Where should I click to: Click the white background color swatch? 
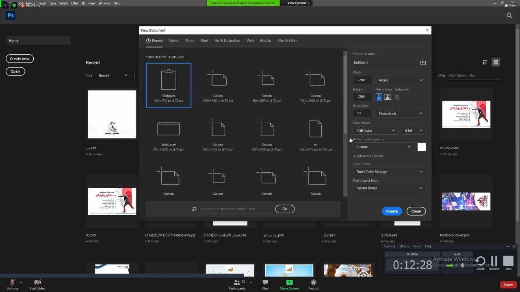pyautogui.click(x=421, y=147)
